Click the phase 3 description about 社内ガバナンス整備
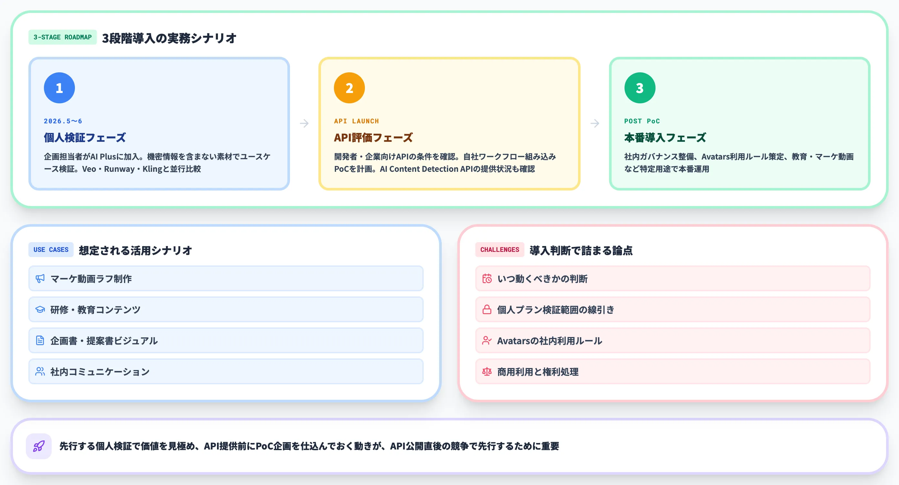The width and height of the screenshot is (899, 485). (x=739, y=163)
